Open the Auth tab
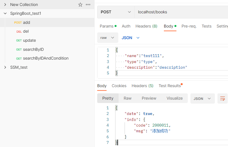 (x=126, y=26)
